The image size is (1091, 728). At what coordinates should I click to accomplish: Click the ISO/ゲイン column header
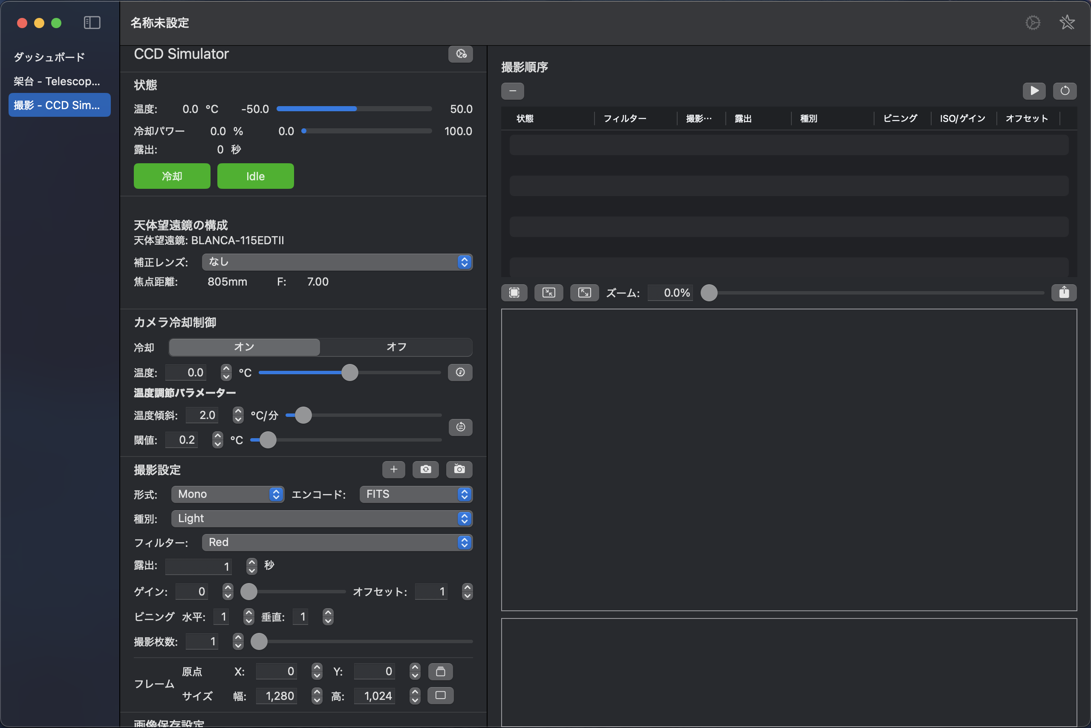click(x=962, y=118)
